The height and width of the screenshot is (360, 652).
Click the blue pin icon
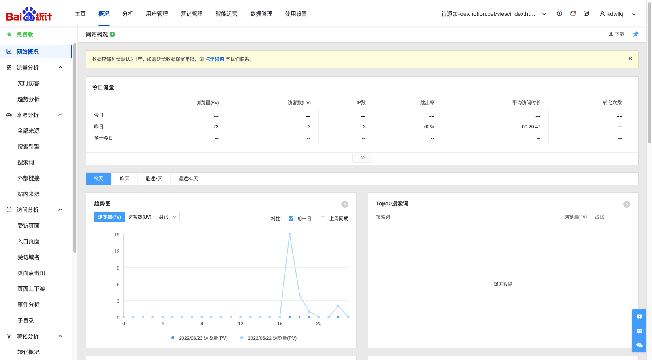tap(635, 34)
